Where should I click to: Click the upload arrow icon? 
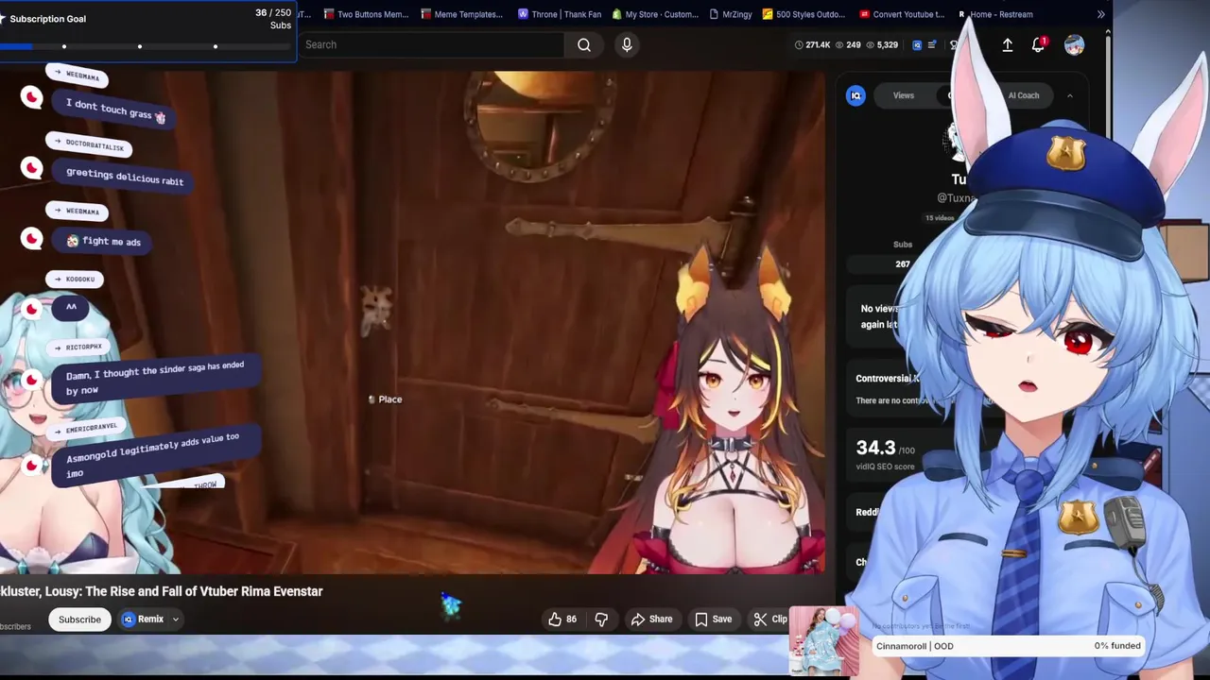tap(1008, 44)
